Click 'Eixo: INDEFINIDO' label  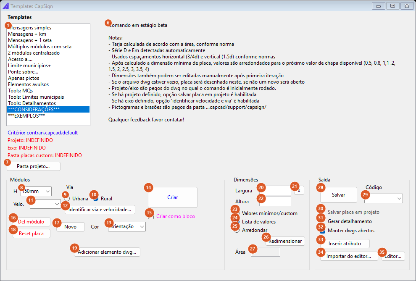26,148
